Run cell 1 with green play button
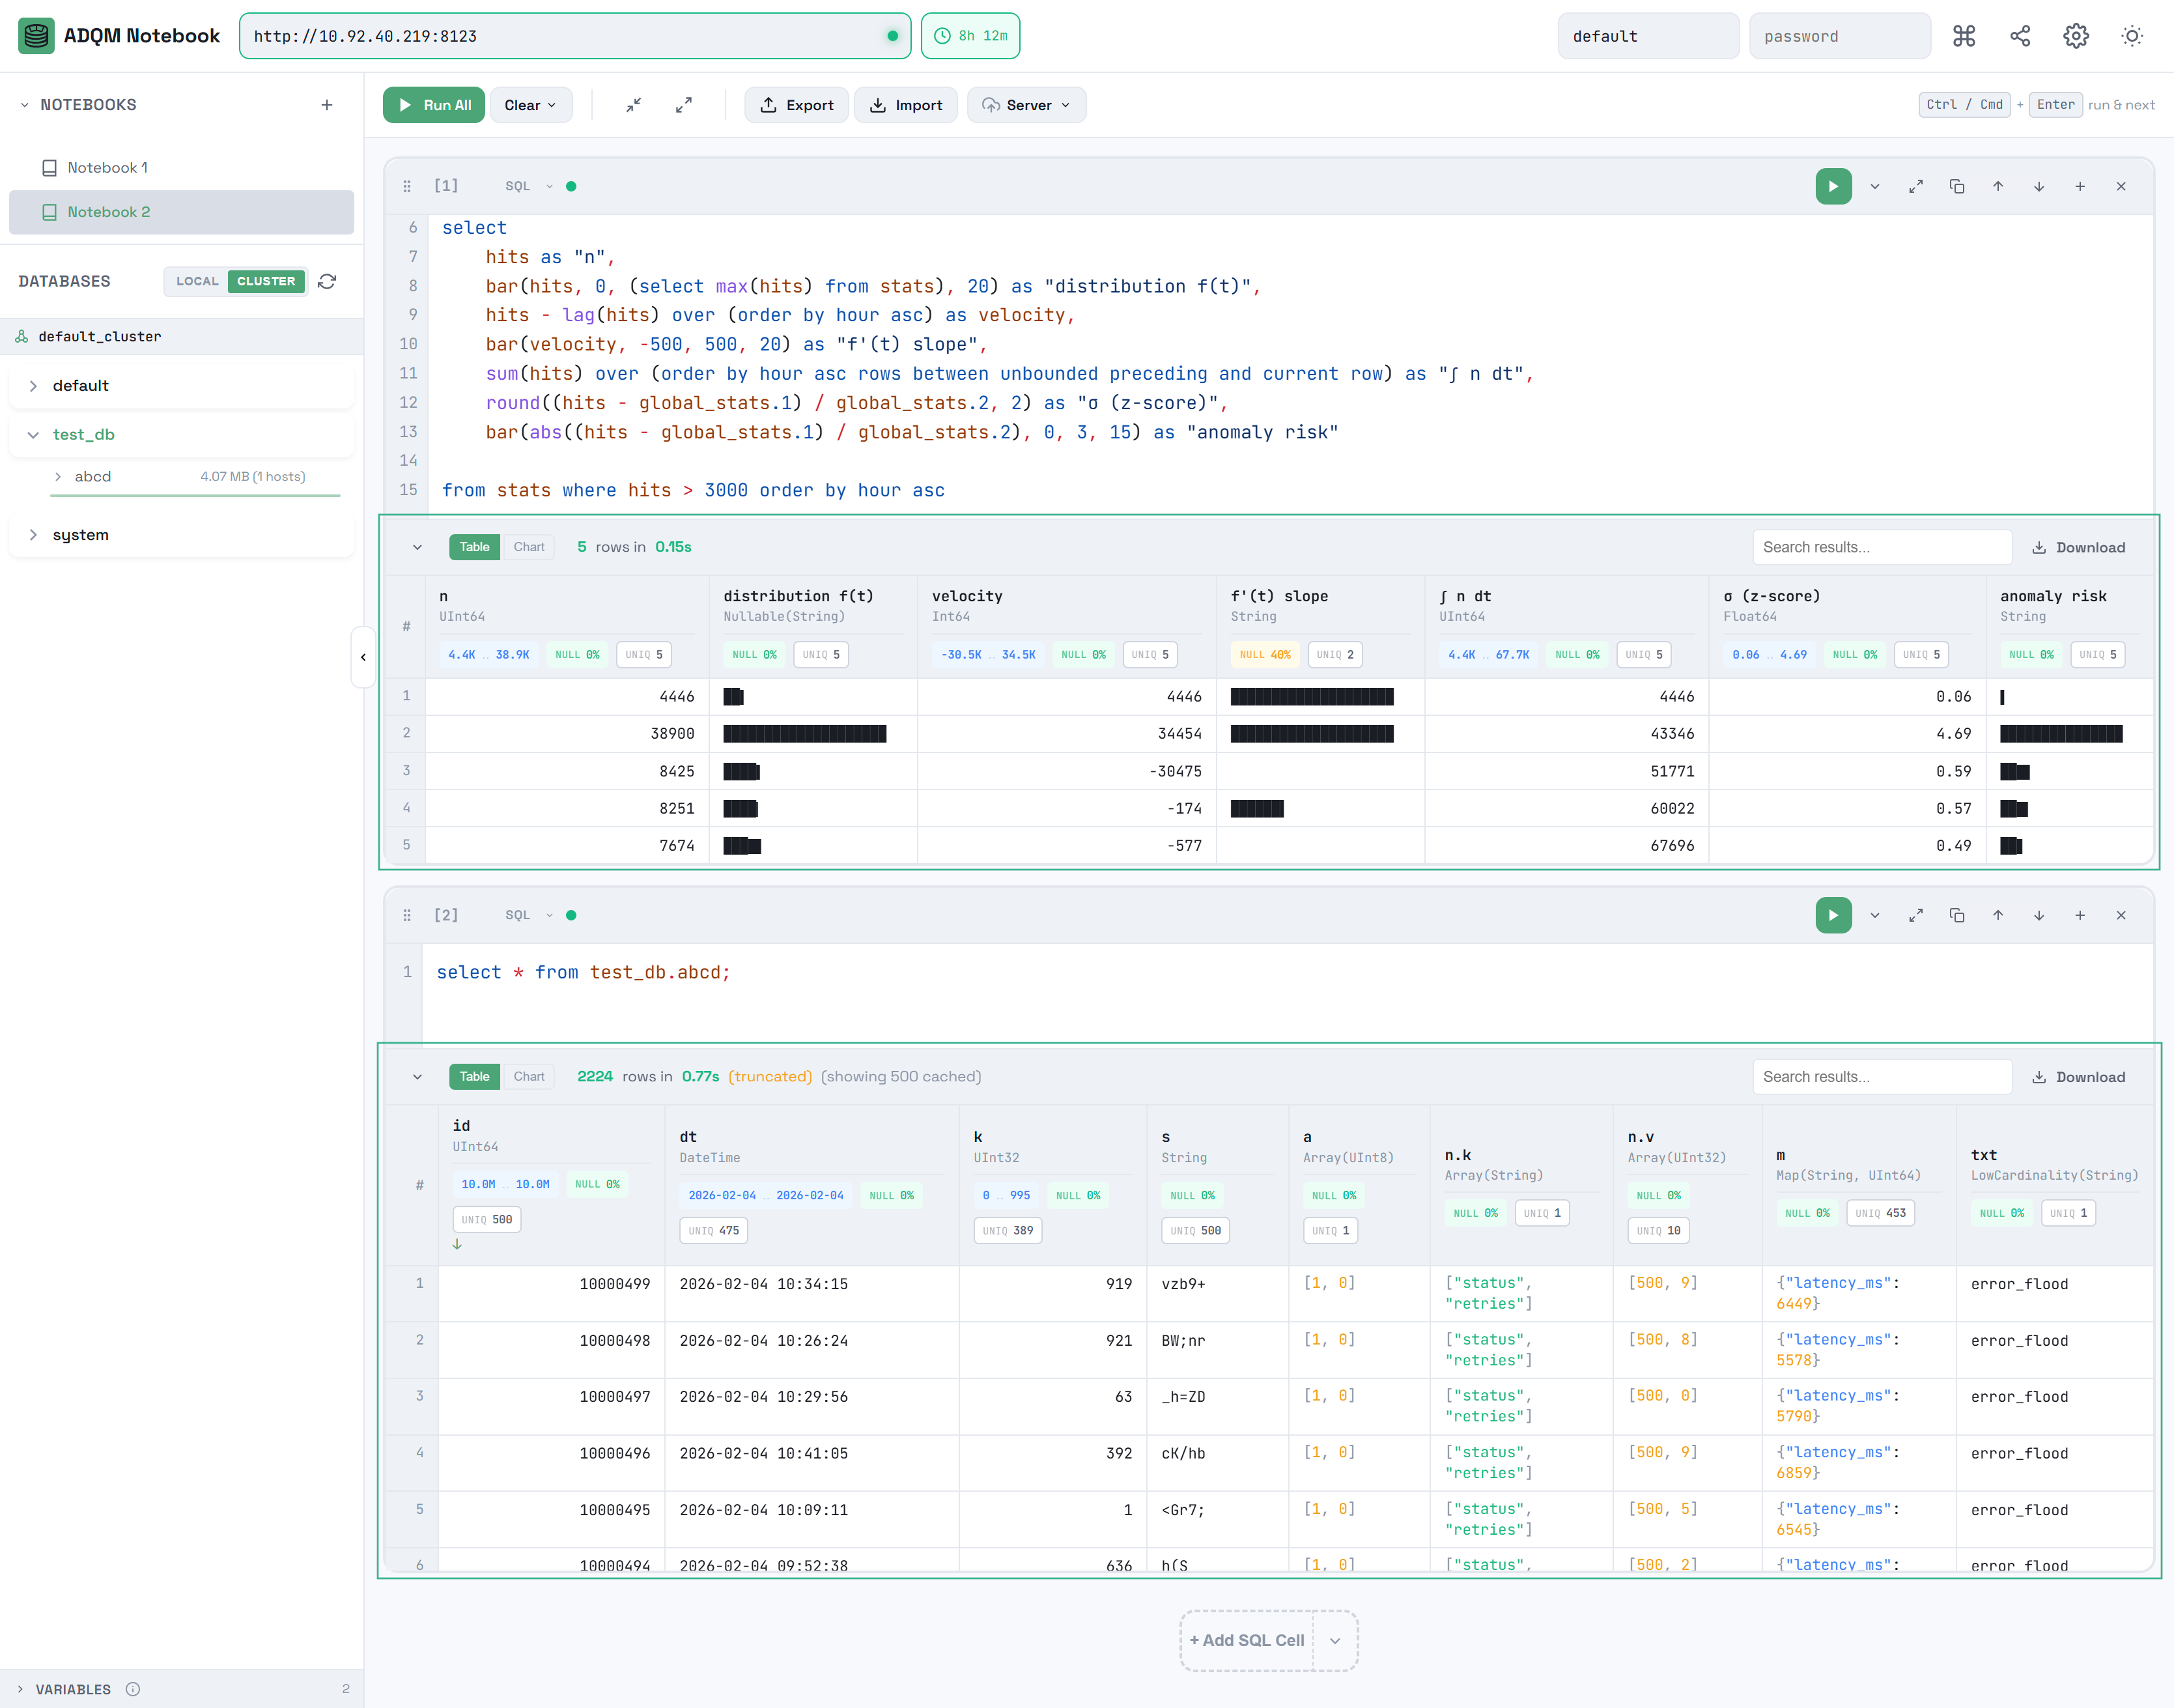Viewport: 2174px width, 1708px height. pos(1832,186)
